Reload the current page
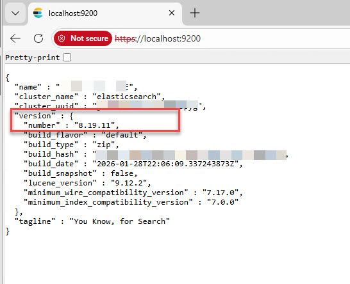Screen dimensions: 350x284 pos(38,38)
